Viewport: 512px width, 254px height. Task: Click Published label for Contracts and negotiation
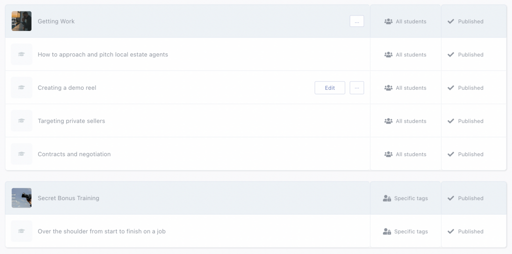470,154
